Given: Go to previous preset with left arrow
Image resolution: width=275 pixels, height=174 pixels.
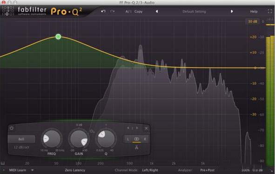Looking at the screenshot, I should (157, 11).
